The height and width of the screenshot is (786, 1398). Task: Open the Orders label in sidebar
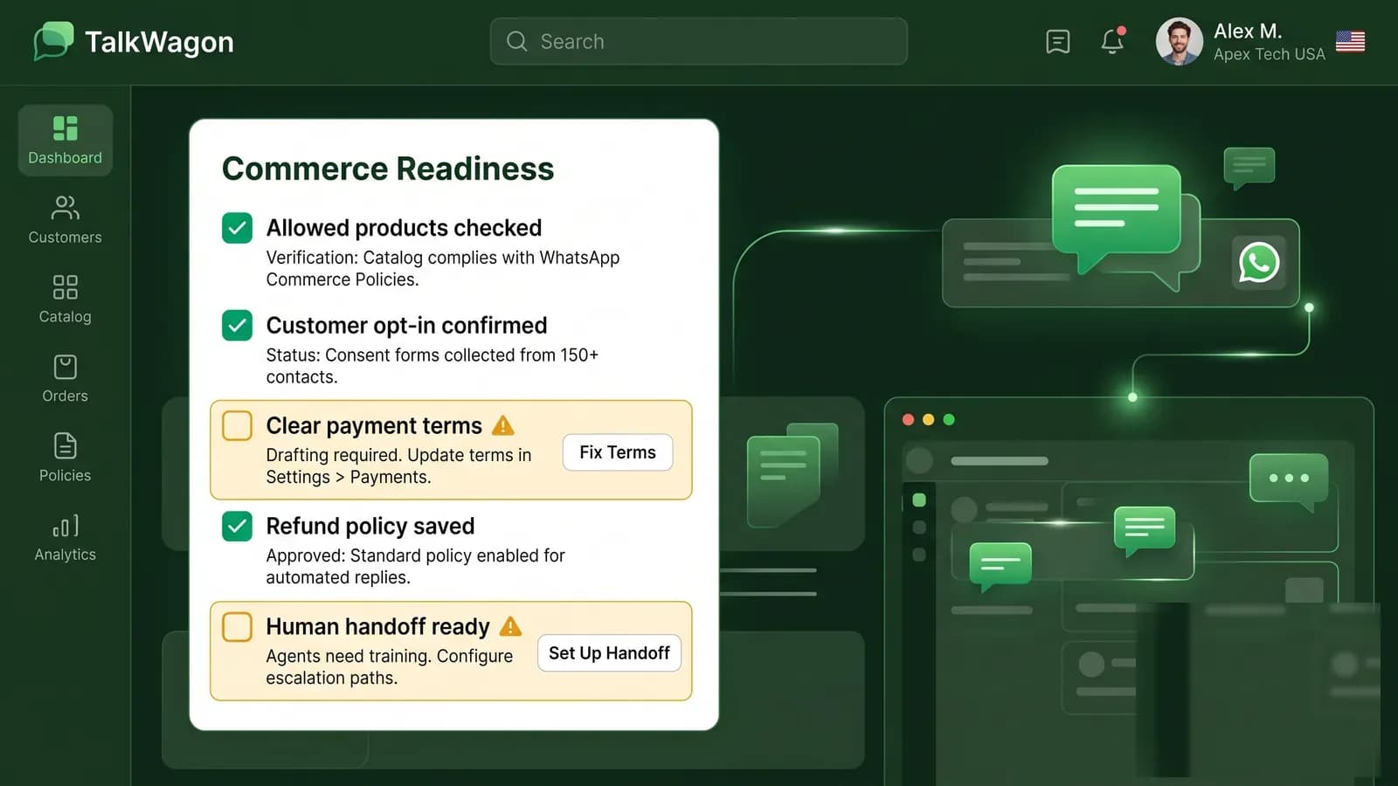click(66, 396)
